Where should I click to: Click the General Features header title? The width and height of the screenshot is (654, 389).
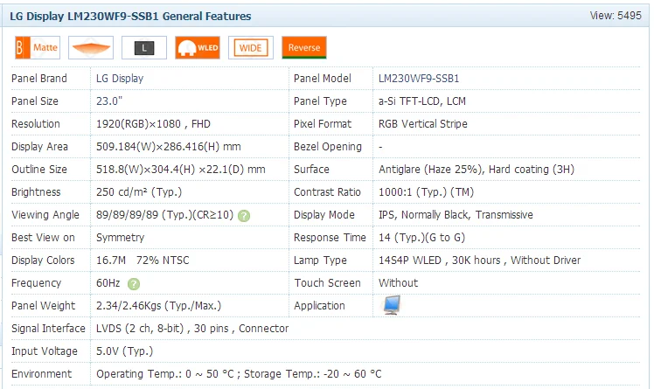point(130,17)
